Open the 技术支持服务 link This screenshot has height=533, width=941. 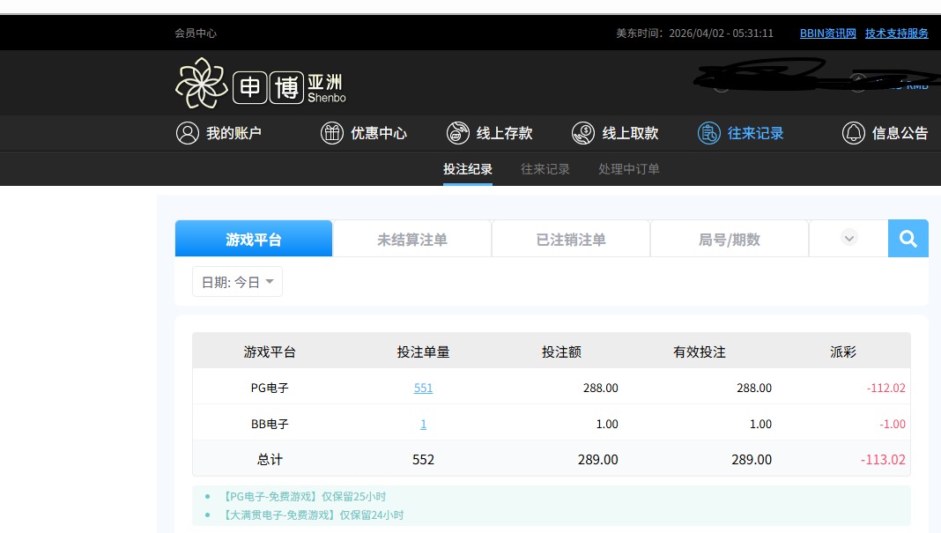[x=896, y=33]
